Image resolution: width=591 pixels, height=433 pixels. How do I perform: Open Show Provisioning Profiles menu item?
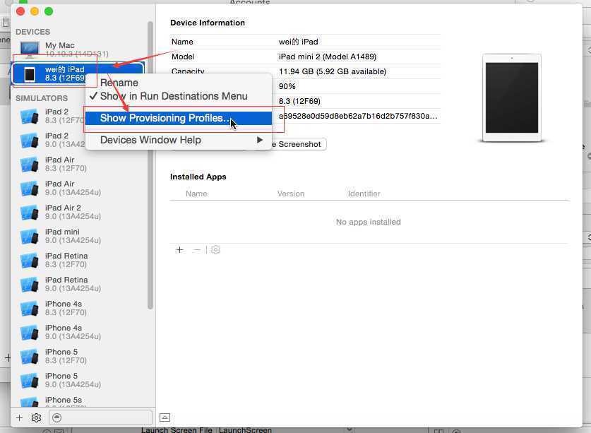[x=178, y=118]
